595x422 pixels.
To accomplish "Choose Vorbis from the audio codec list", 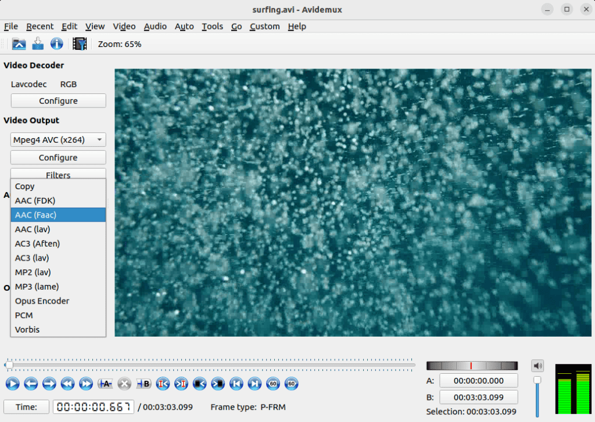I will [58, 329].
